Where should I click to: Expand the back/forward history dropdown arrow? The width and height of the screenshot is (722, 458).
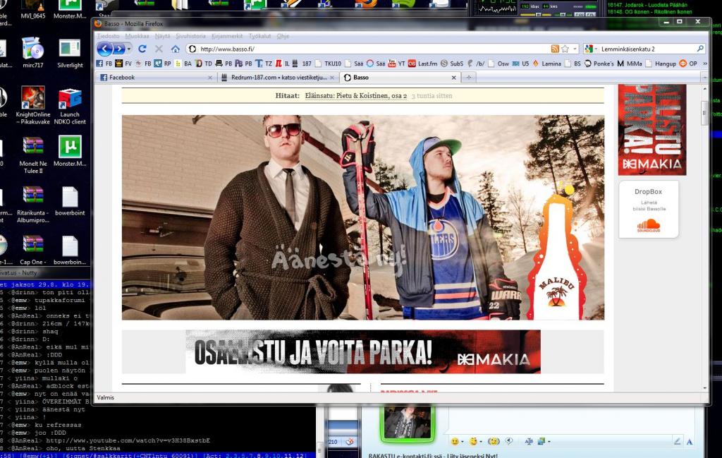coord(129,49)
